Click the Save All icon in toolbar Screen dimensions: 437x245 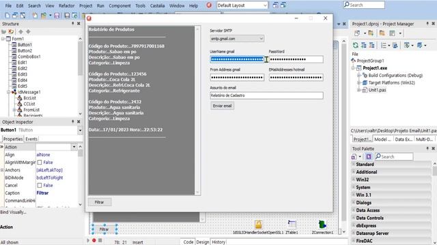(67, 16)
